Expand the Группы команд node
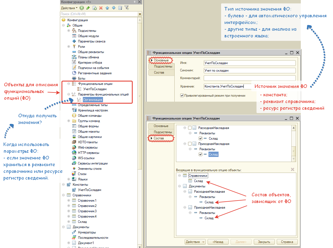 (x=69, y=121)
